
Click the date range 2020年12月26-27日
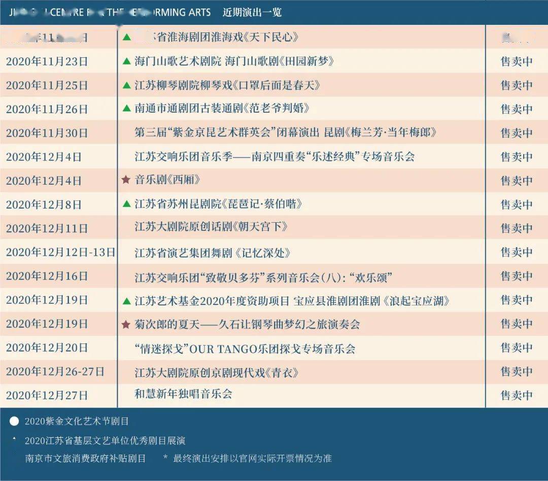[55, 371]
